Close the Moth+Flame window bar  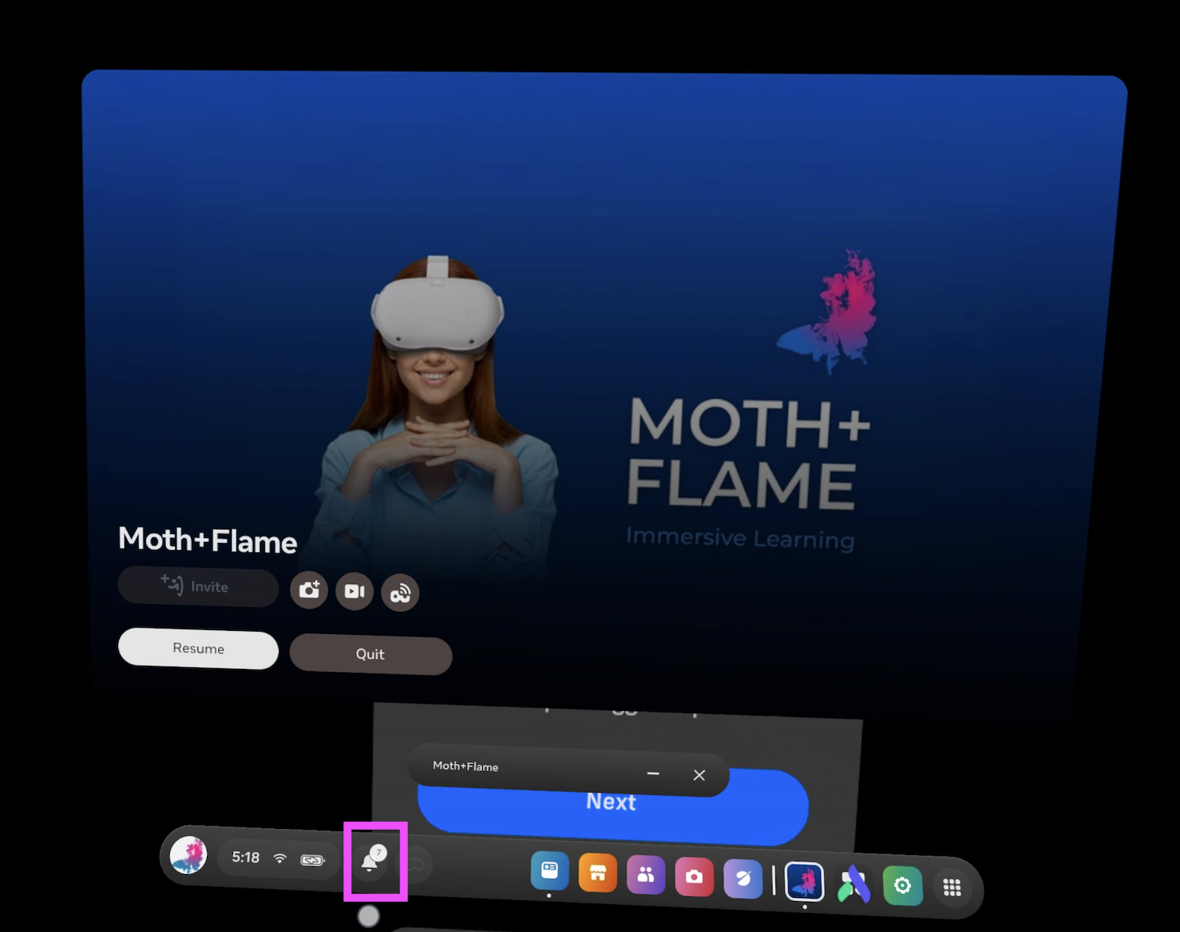[699, 775]
